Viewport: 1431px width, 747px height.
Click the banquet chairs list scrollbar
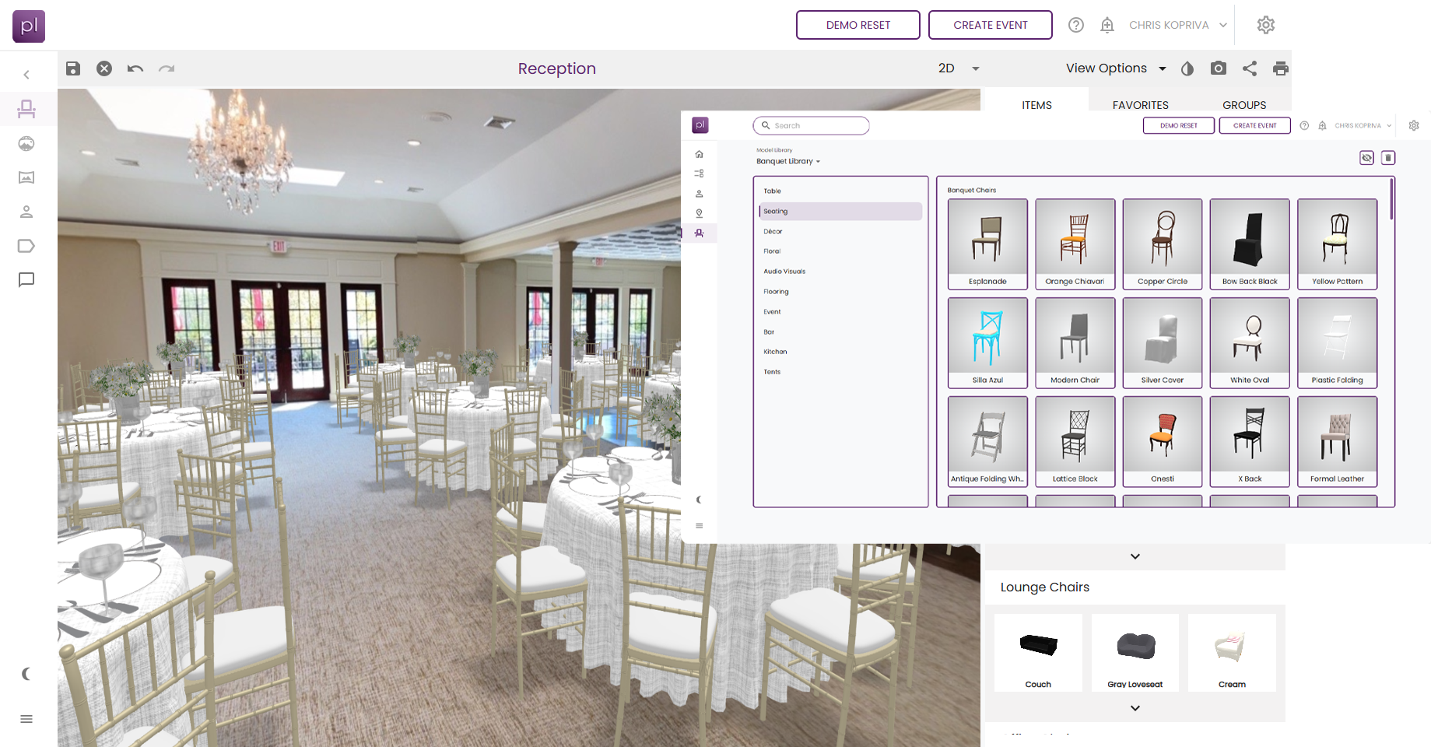tap(1391, 201)
